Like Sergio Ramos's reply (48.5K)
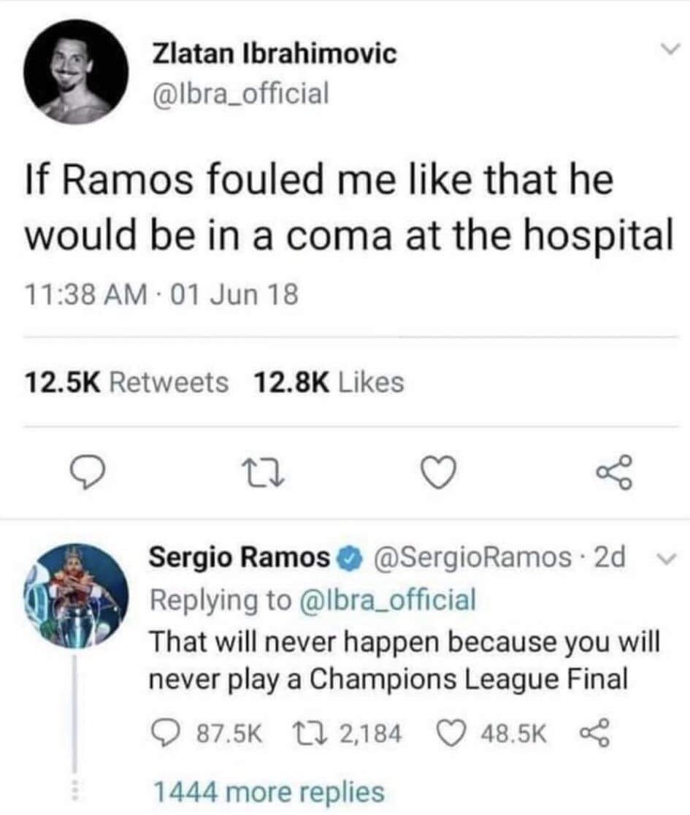Viewport: 690px width, 815px height. [x=490, y=733]
